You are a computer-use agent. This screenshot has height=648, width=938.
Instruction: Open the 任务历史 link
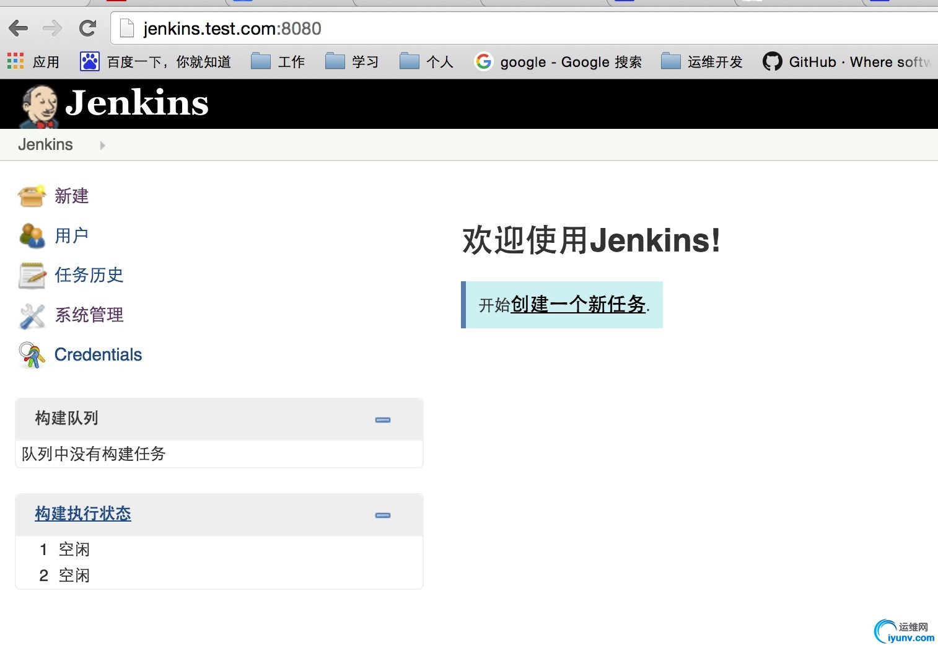89,275
